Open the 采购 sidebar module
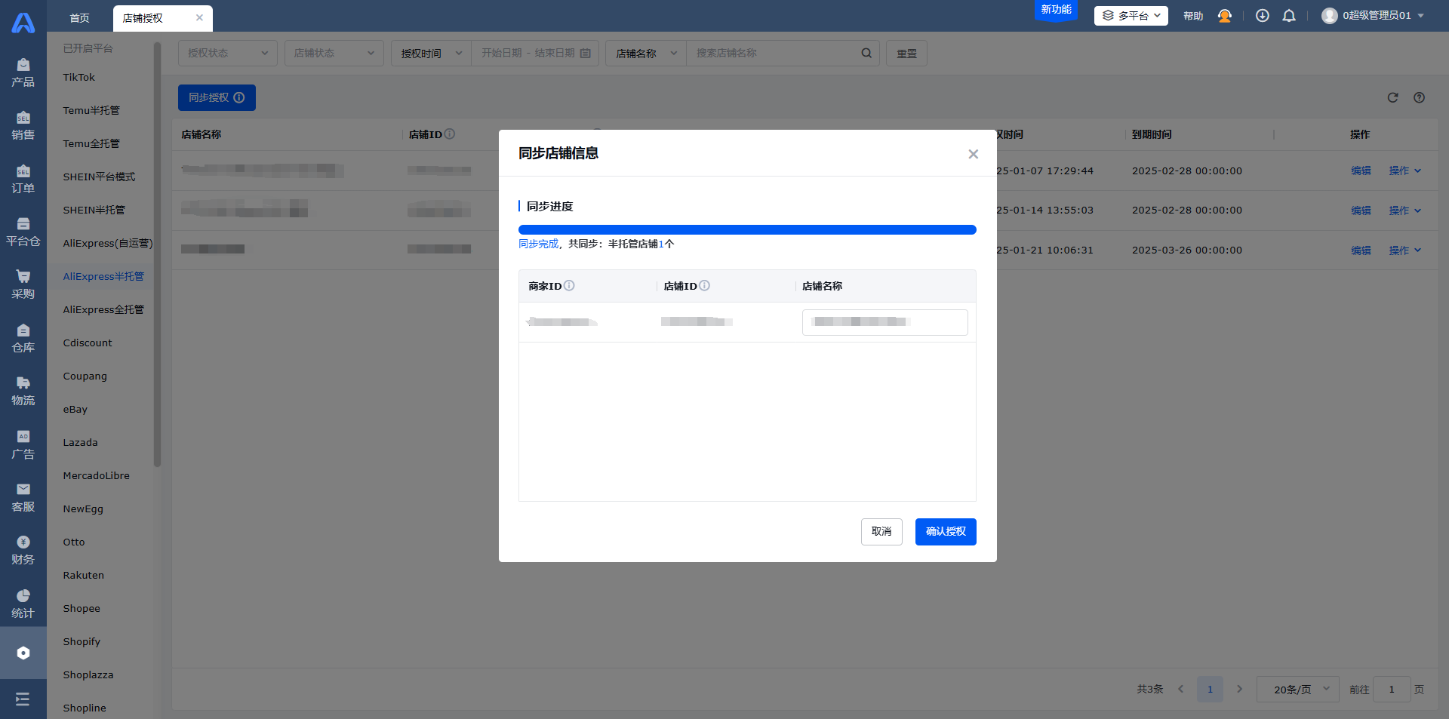This screenshot has width=1449, height=719. click(23, 285)
